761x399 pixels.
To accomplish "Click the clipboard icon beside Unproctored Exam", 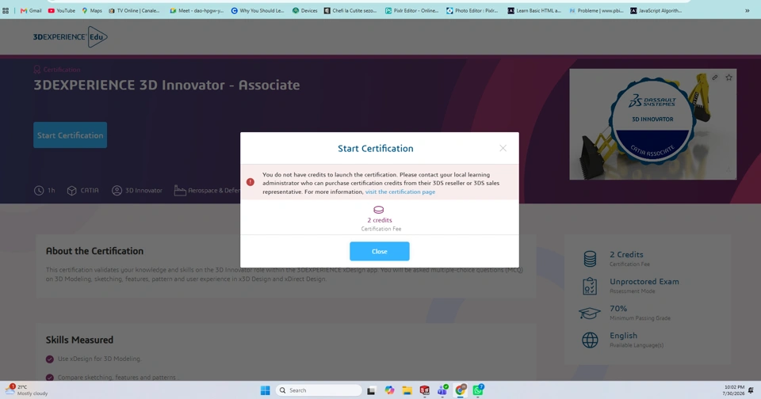I will pyautogui.click(x=590, y=286).
